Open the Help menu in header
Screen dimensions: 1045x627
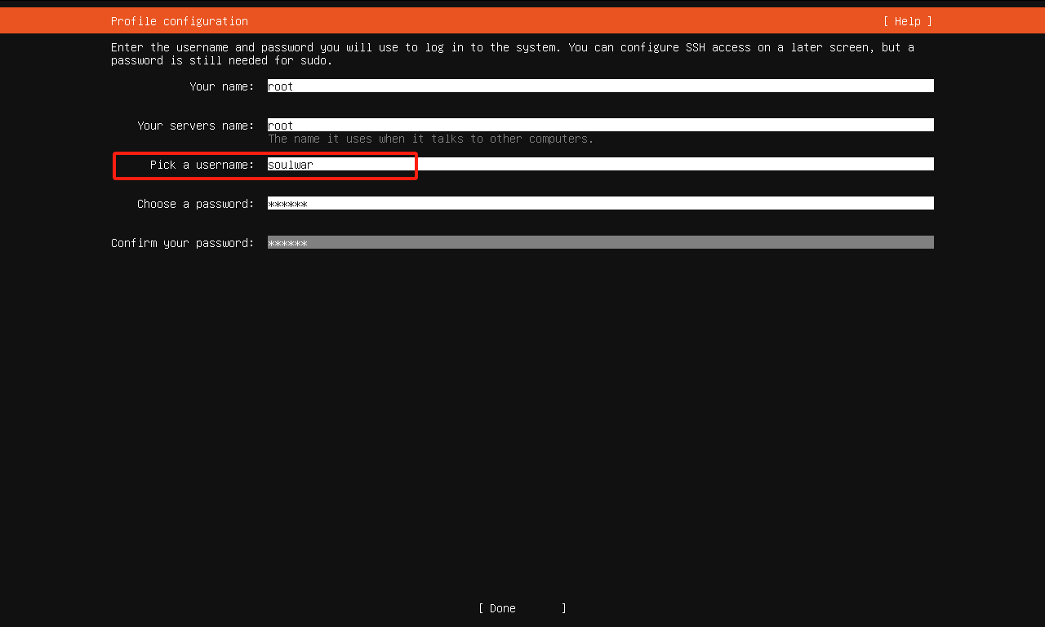pos(907,21)
